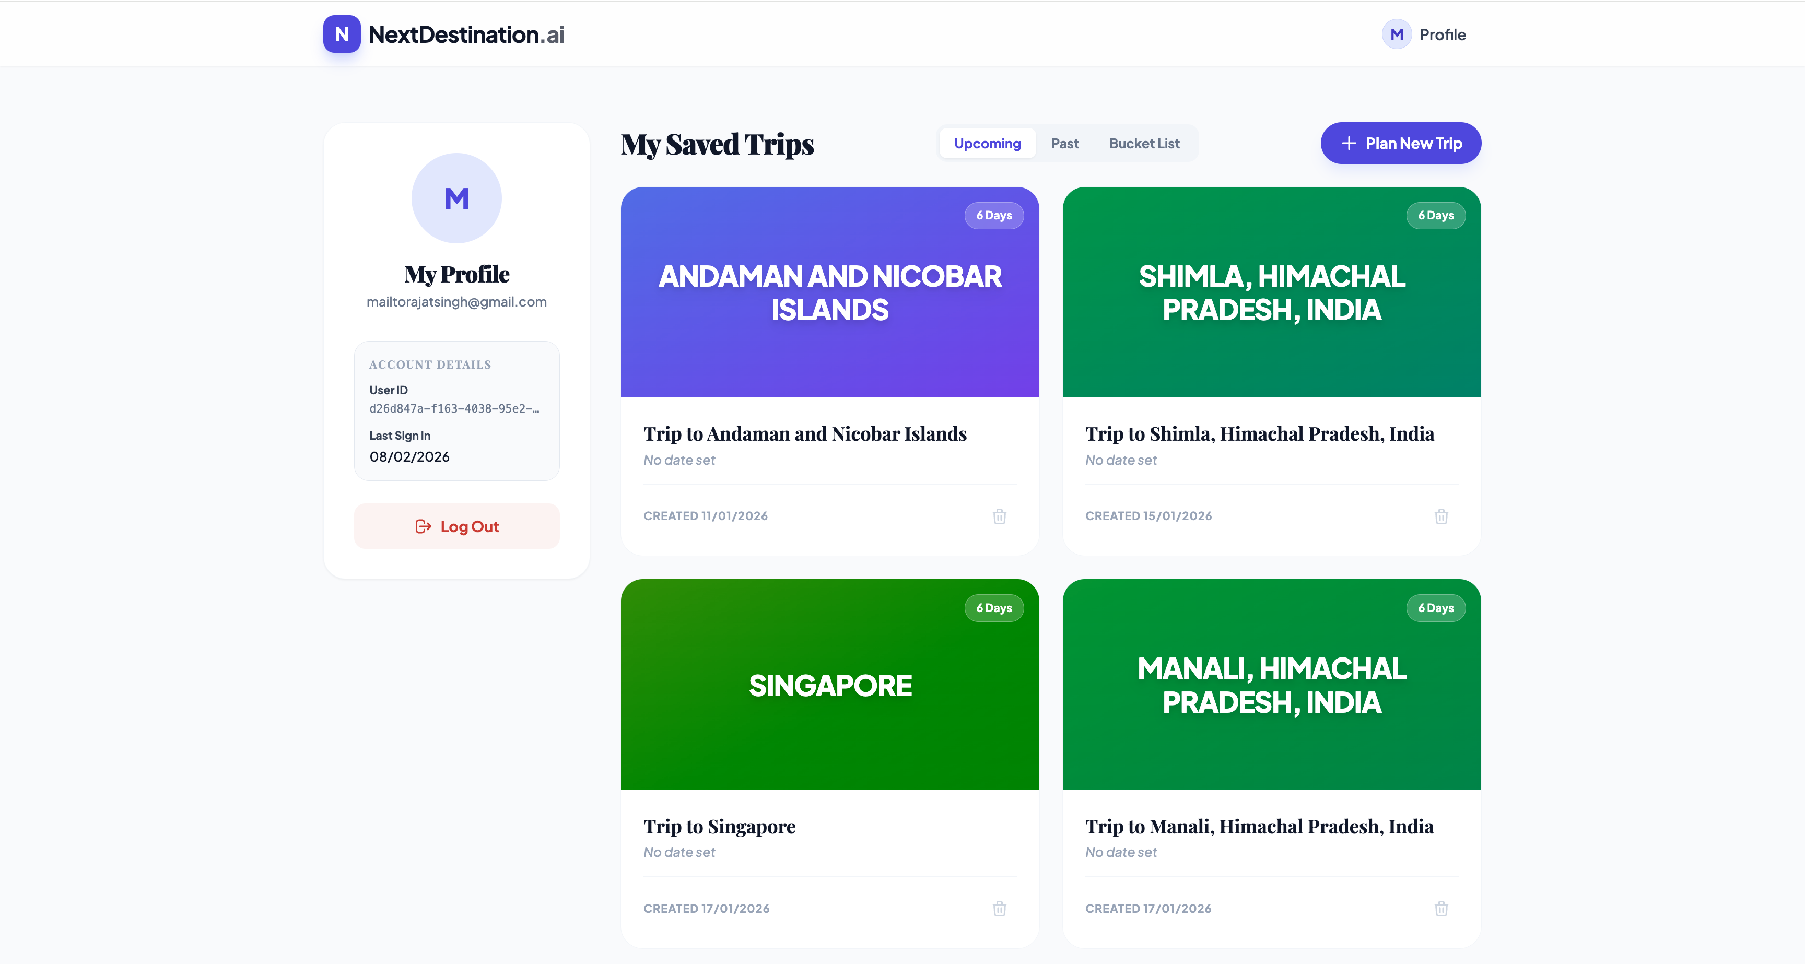Screen dimensions: 1805x964
Task: Click the truncated User ID value
Action: point(454,408)
